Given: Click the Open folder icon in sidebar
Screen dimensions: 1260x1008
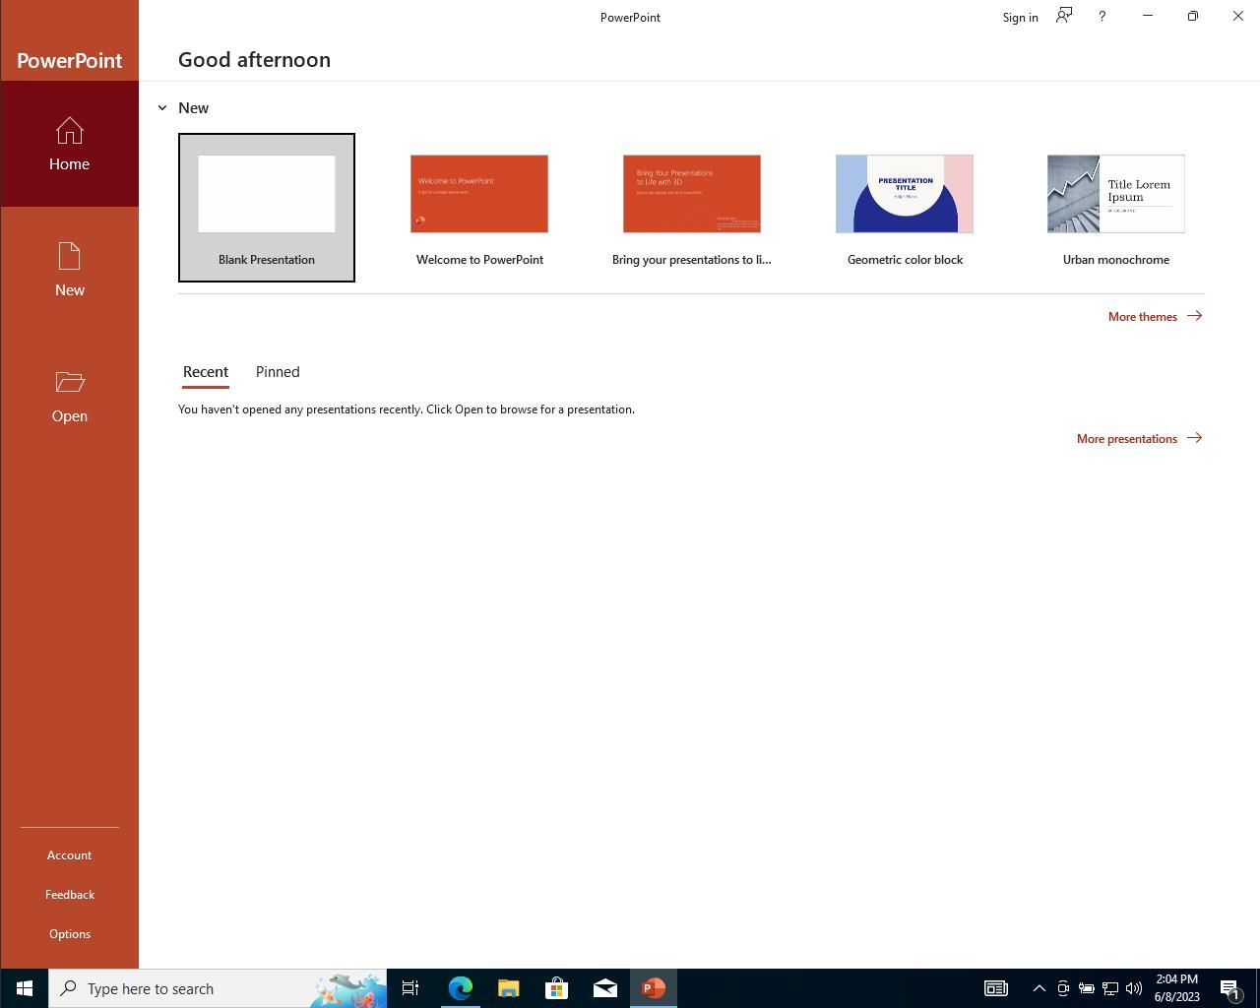Looking at the screenshot, I should [69, 383].
